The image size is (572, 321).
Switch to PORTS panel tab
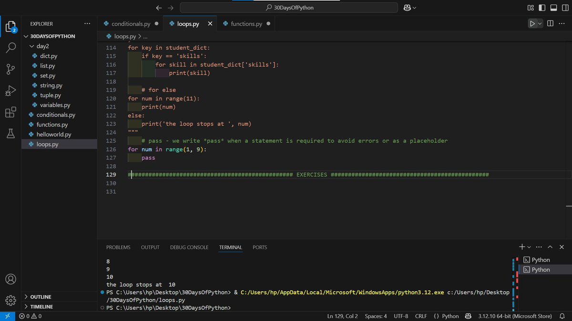[260, 247]
